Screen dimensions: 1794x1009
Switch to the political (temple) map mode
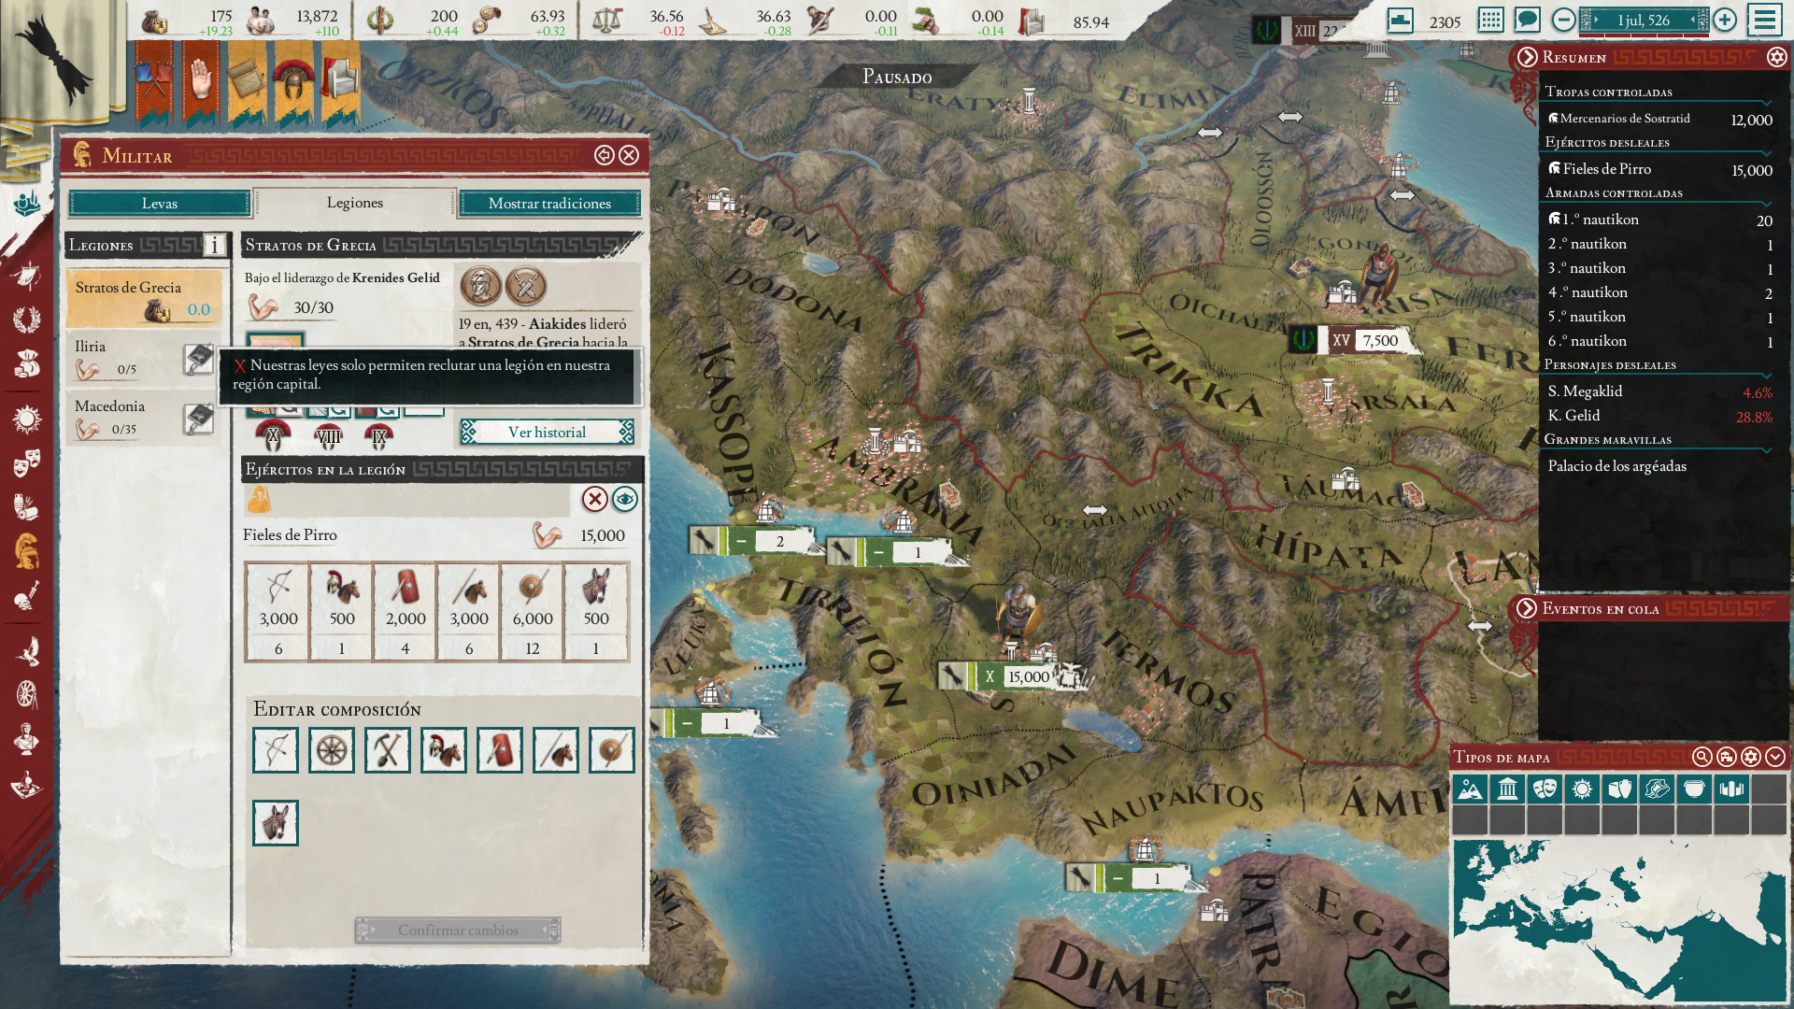1507,789
